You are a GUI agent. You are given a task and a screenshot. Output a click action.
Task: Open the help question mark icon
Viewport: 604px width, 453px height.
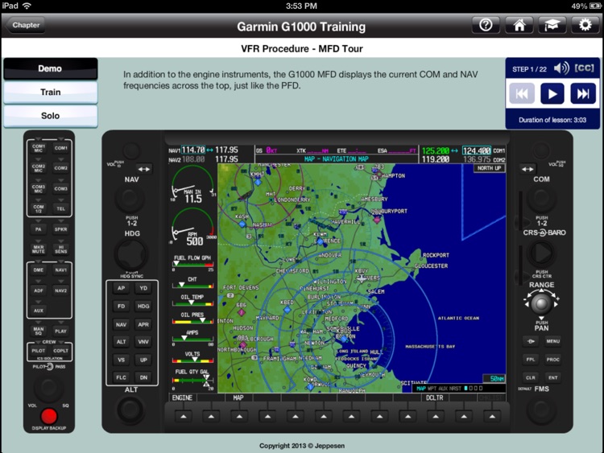(486, 26)
